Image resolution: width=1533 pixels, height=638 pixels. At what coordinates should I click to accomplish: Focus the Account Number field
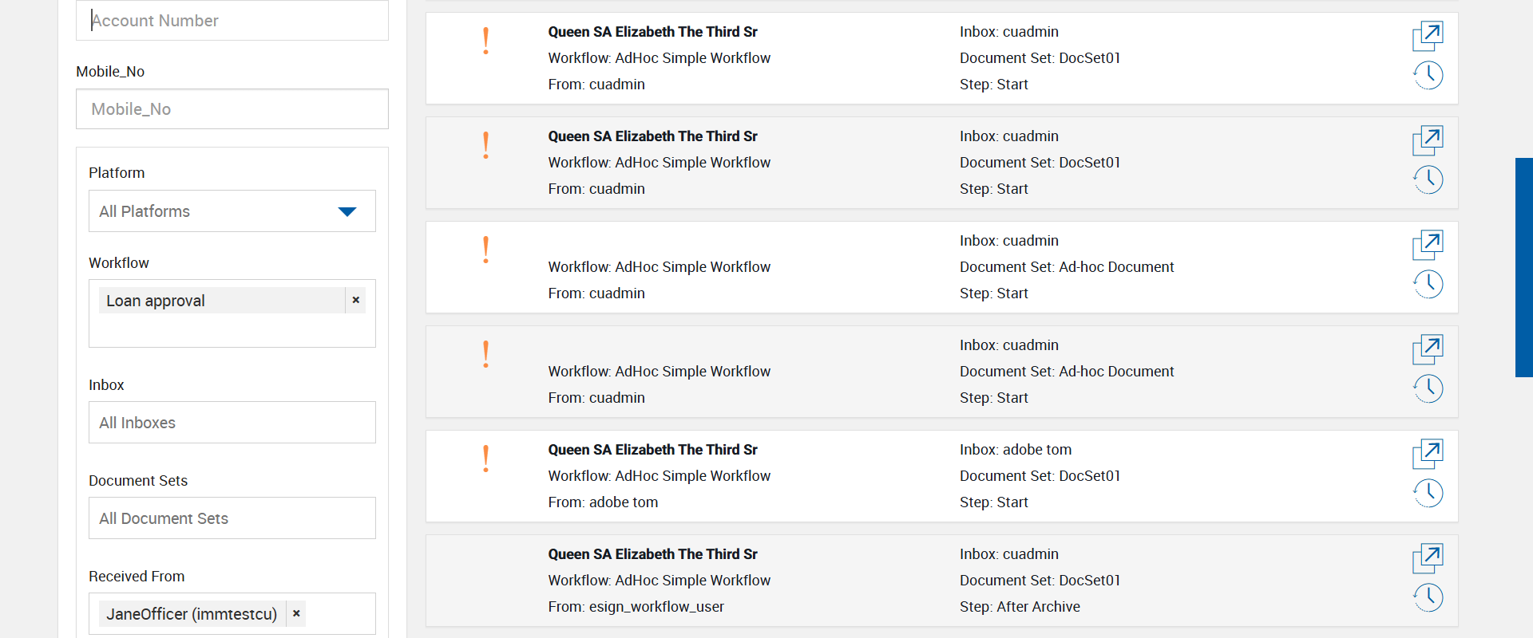[x=232, y=21]
